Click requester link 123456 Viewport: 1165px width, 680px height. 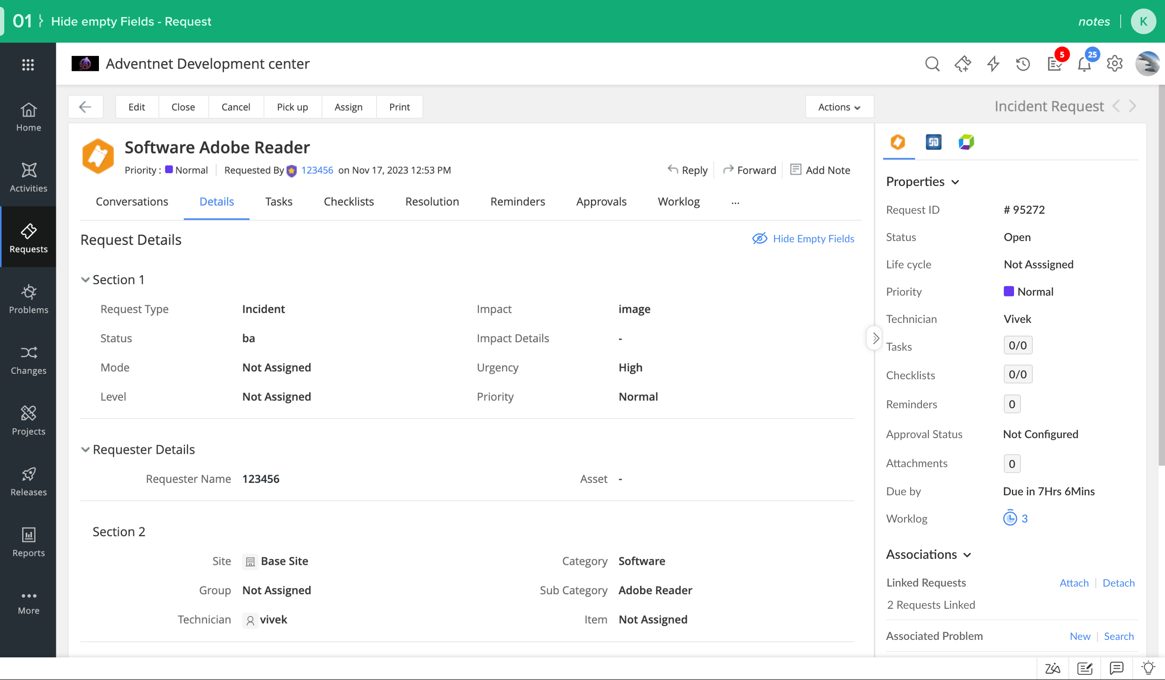point(317,170)
